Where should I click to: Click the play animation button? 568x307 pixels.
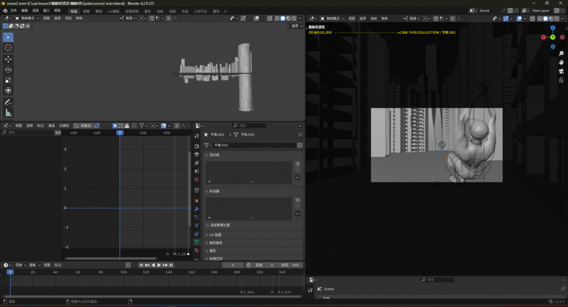tap(159, 265)
